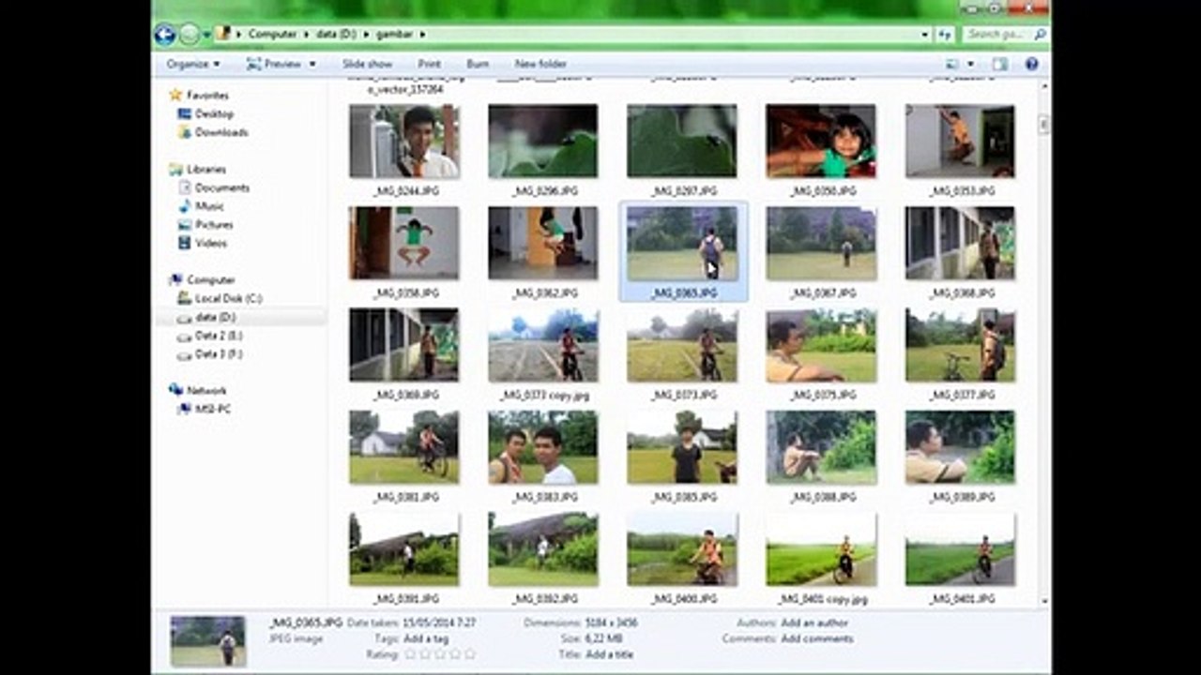Click the Computer segment in address bar

[272, 34]
